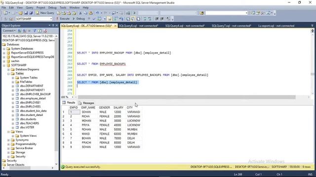Switch output to Results to Text
The image size is (316, 177).
[x=128, y=19]
